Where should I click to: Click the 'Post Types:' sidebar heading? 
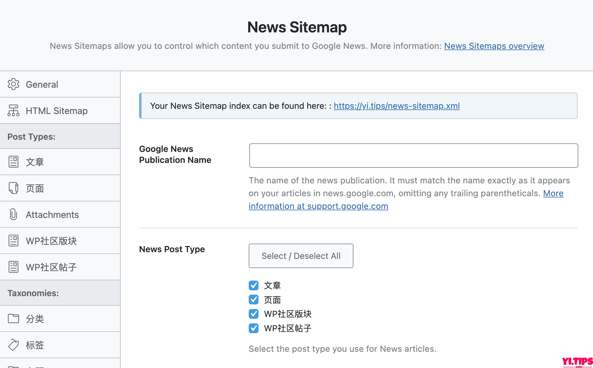point(32,137)
